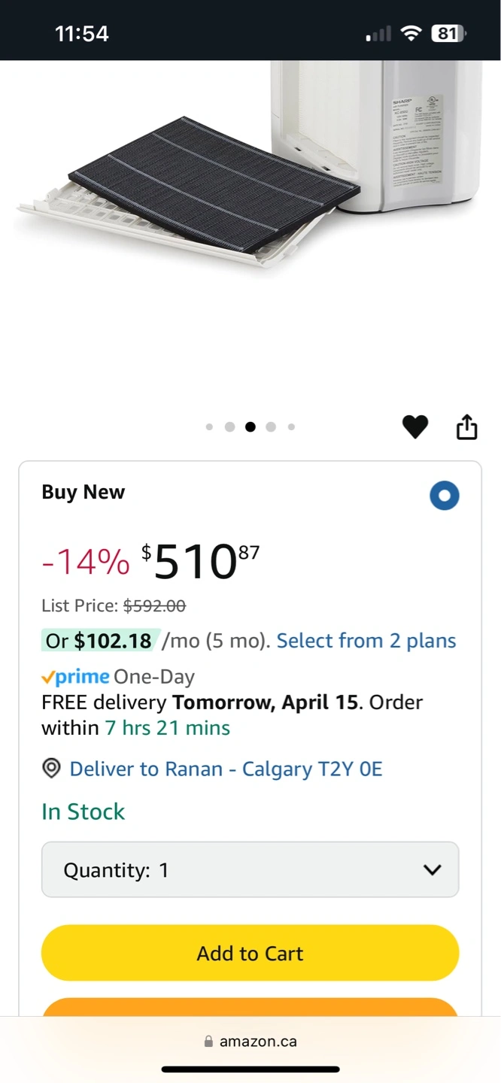
Task: Open the Quantity dropdown
Action: pos(250,869)
